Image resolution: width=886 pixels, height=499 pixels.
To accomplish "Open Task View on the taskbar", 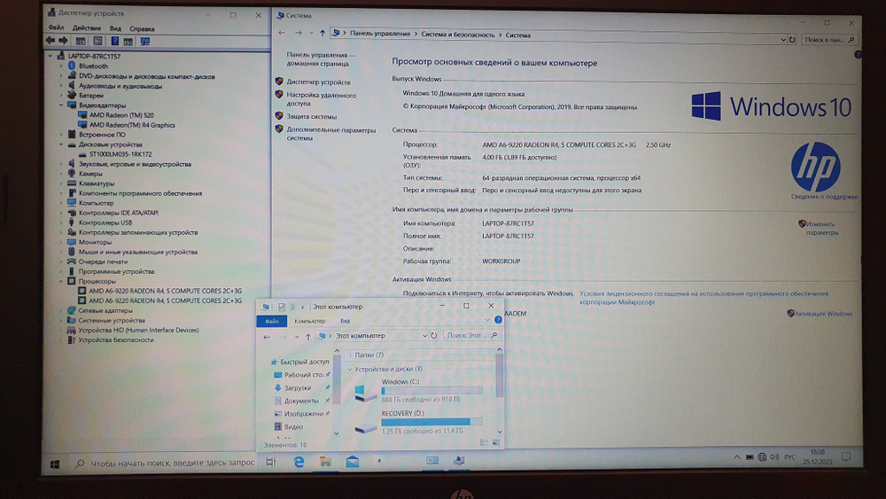I will point(270,462).
